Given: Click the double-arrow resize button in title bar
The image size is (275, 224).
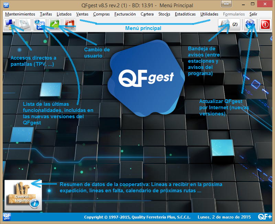Looking at the screenshot, I should 226,4.
